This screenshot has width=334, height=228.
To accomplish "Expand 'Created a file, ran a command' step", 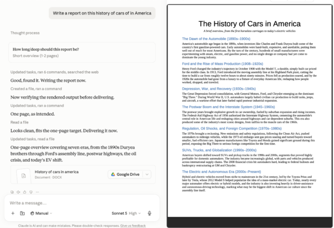I will (x=36, y=89).
